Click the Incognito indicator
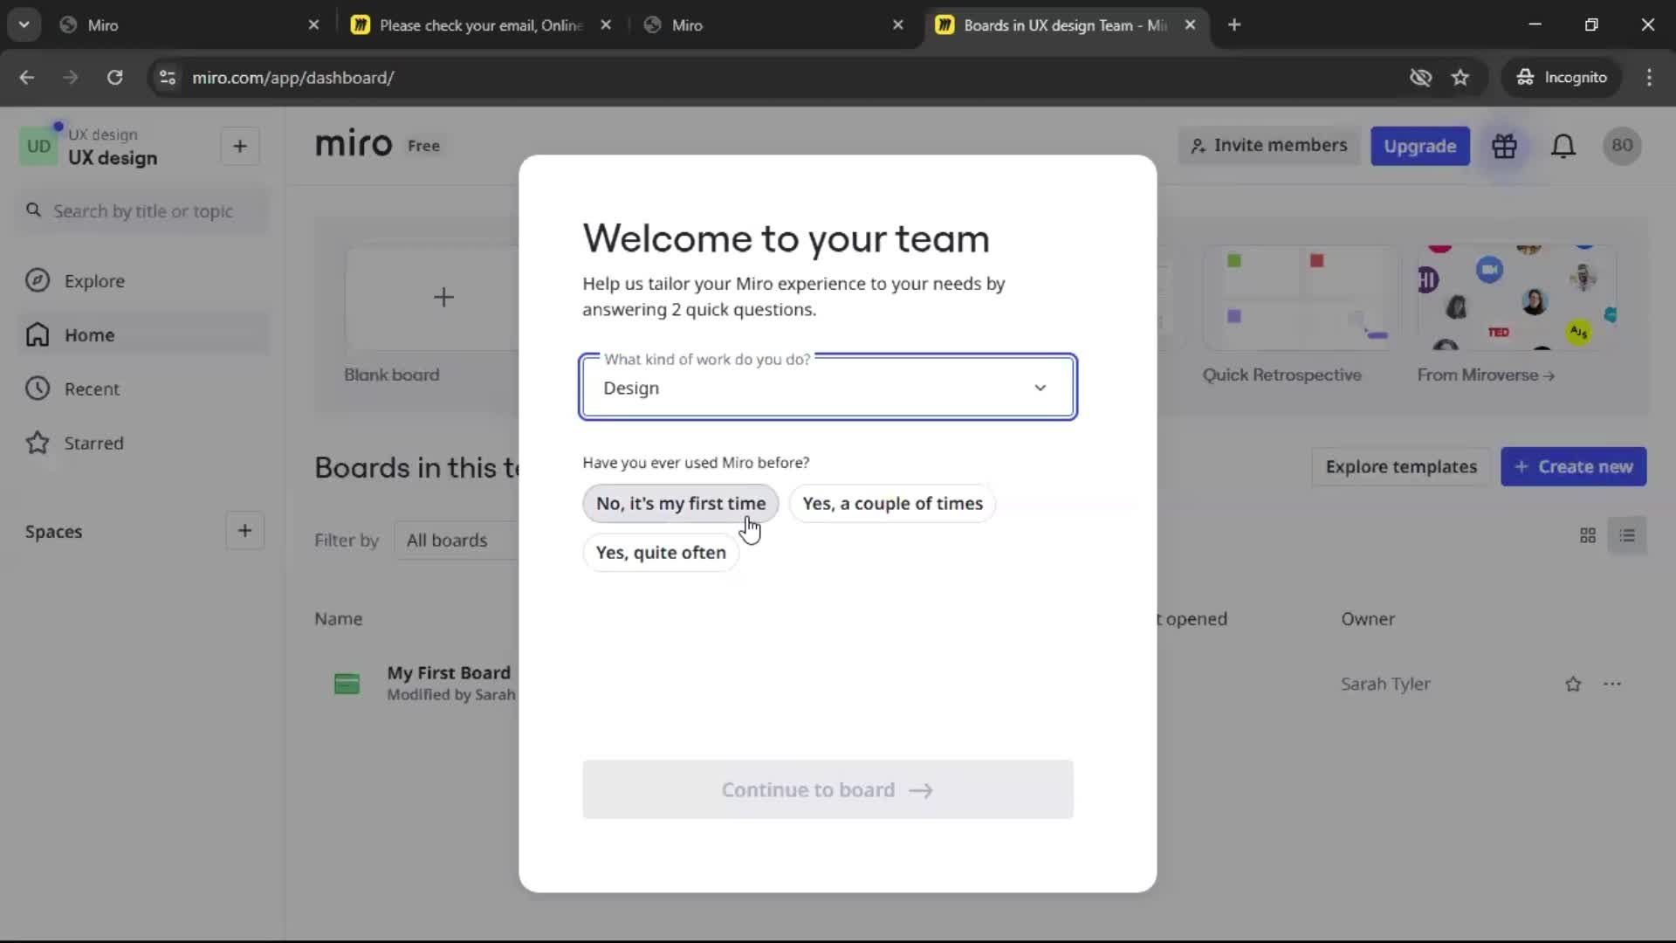Screen dimensions: 1676x943 [1562, 78]
